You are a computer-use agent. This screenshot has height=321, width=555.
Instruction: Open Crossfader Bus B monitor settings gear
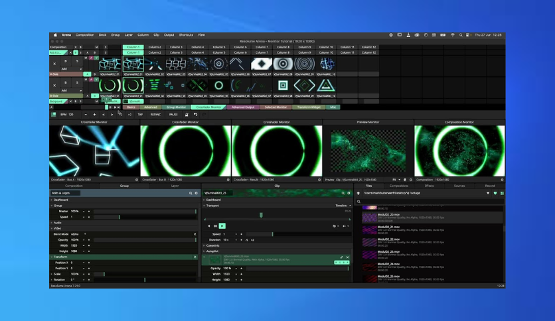228,180
